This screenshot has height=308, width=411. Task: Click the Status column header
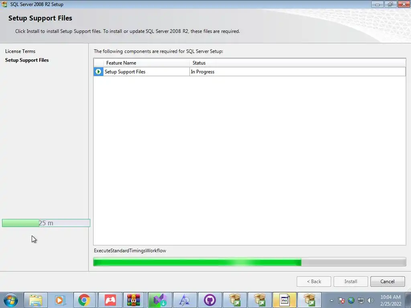click(x=297, y=63)
